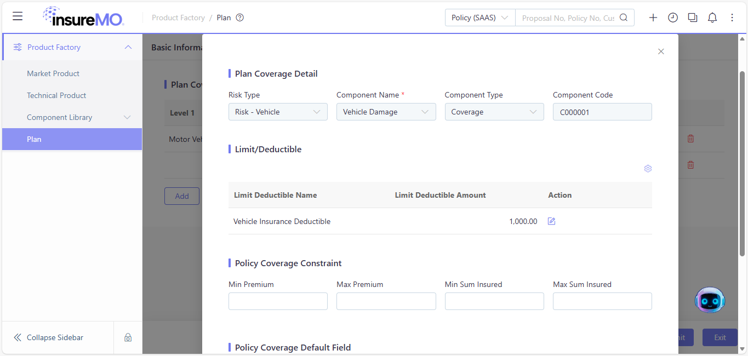Click the Product Factory sliders icon
This screenshot has height=356, width=748.
click(18, 47)
